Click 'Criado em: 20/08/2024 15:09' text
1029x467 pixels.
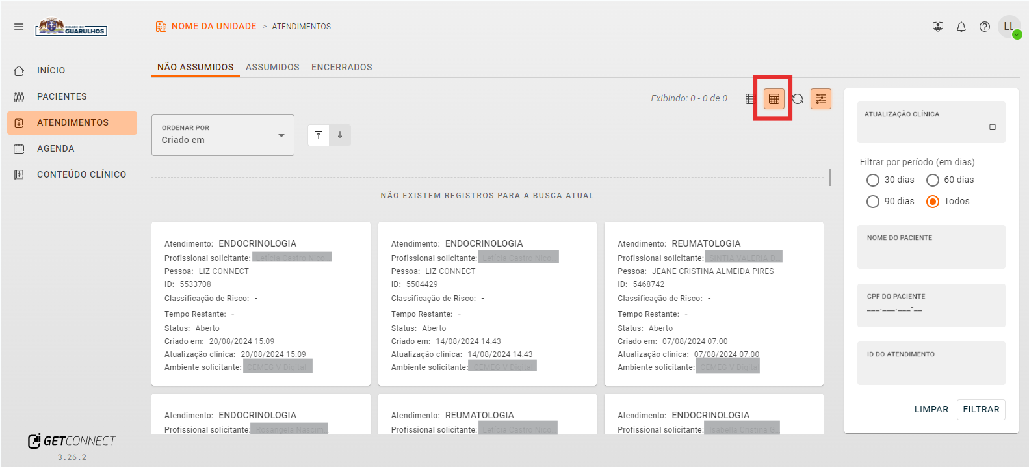pyautogui.click(x=219, y=341)
